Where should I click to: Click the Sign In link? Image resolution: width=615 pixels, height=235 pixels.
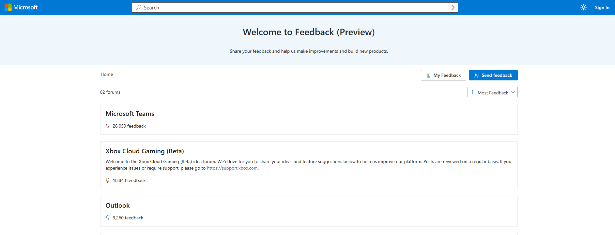pos(602,7)
